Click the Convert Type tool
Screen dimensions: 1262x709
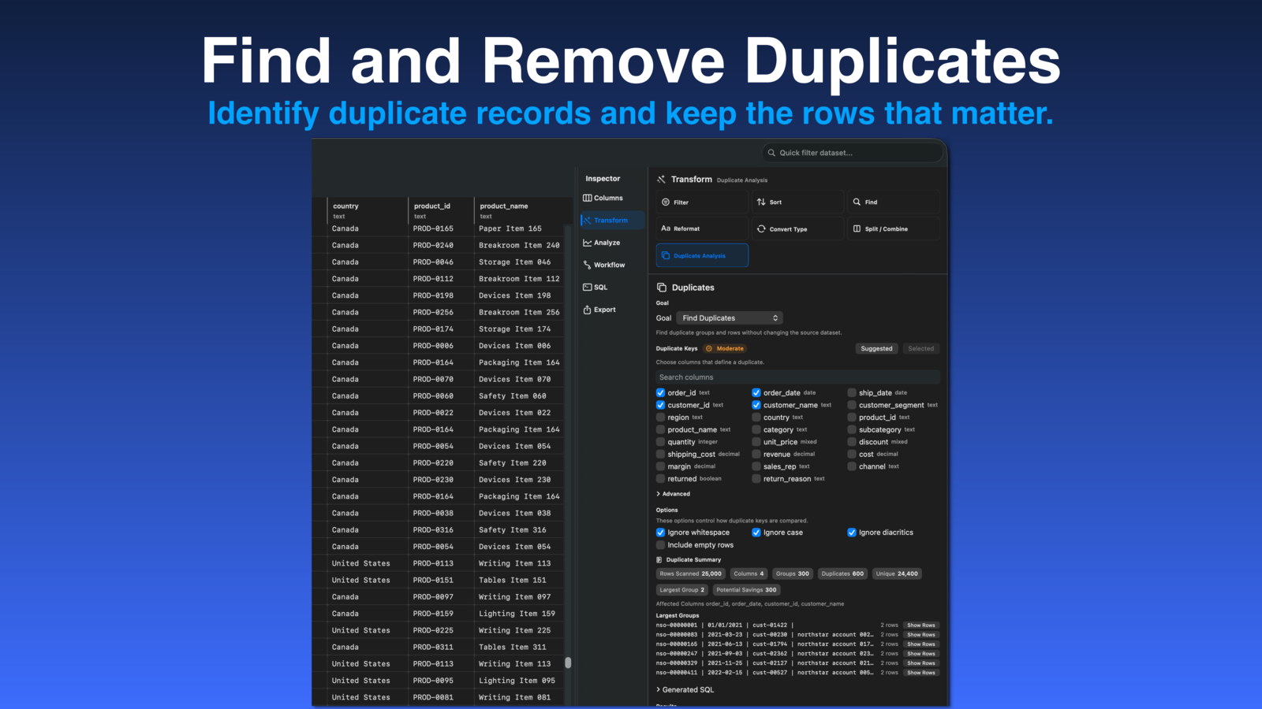pyautogui.click(x=797, y=229)
